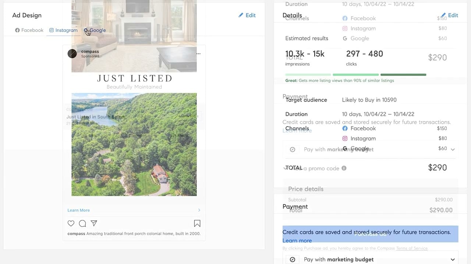Screen dimensions: 471x264
Task: Click the paper plane share icon
Action: (94, 223)
